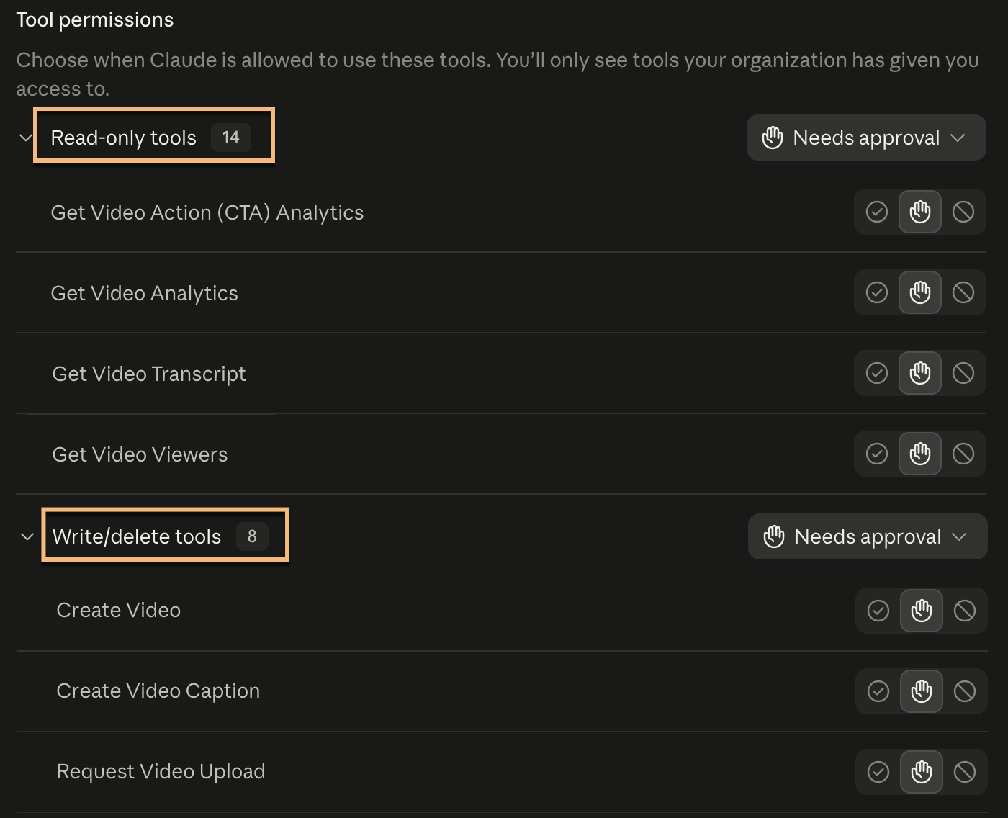Set Get Video Action (CTA) Analytics to always allow
The width and height of the screenshot is (1008, 818).
pyautogui.click(x=877, y=212)
